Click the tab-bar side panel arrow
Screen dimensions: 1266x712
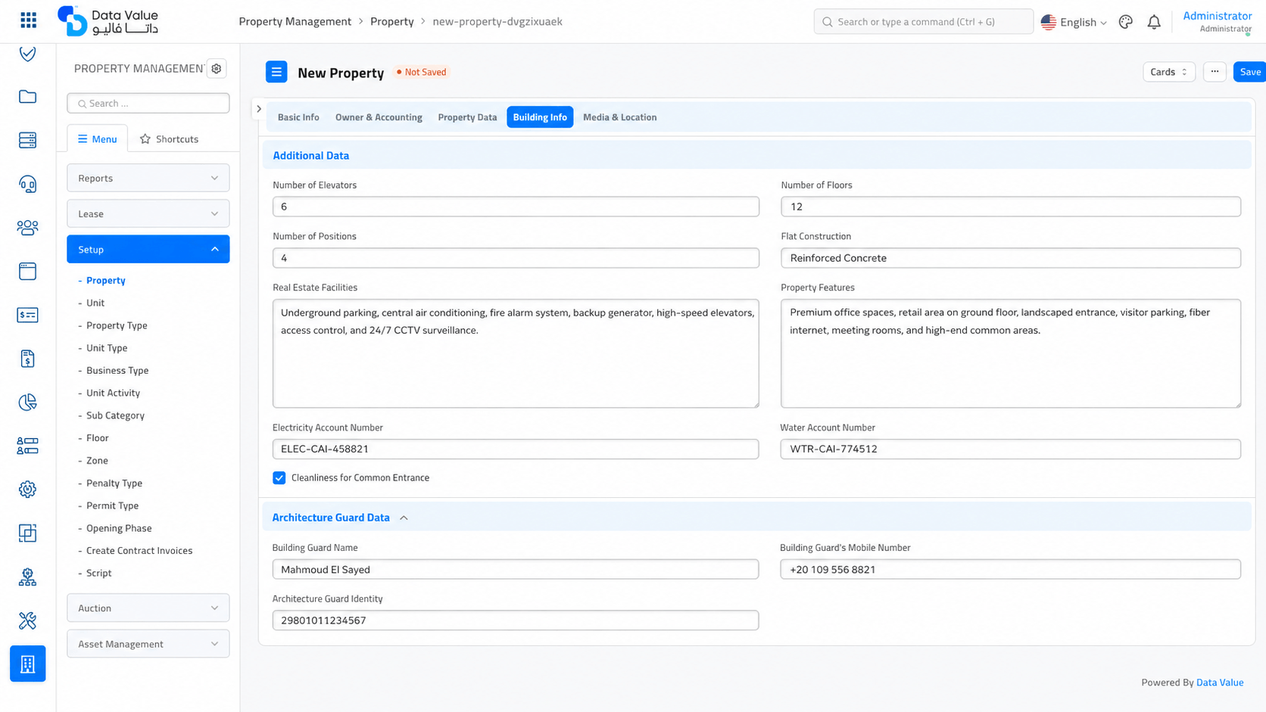click(259, 109)
